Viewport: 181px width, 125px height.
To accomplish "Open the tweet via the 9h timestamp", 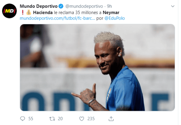I will (109, 6).
